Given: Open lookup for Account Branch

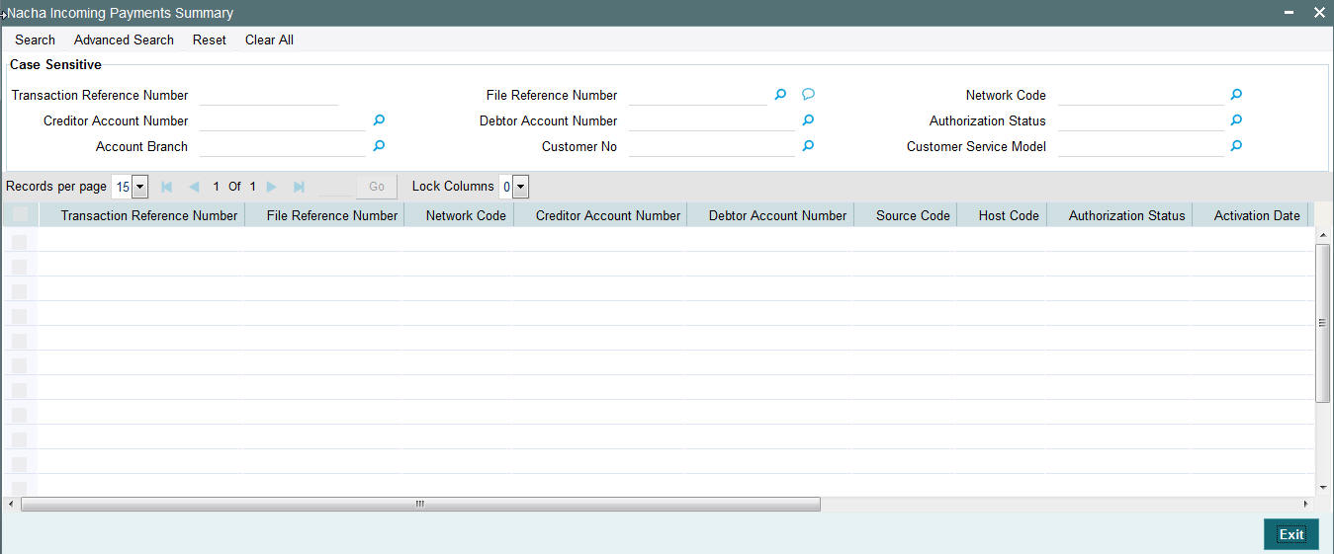Looking at the screenshot, I should (379, 146).
